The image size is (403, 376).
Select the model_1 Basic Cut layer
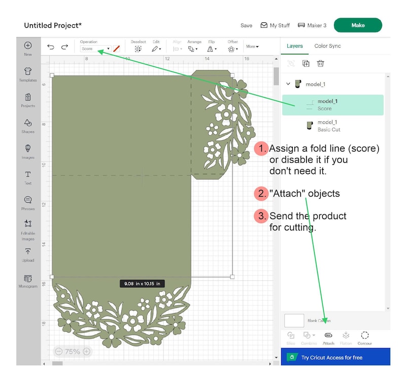333,126
